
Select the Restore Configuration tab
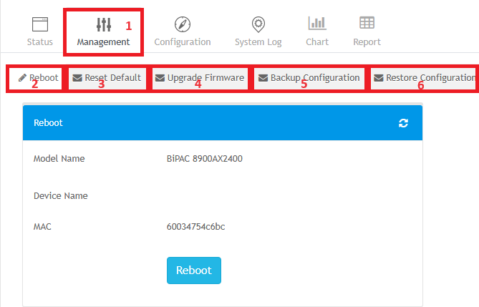pos(425,77)
